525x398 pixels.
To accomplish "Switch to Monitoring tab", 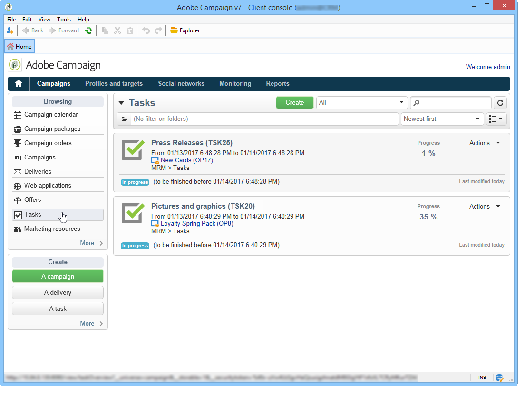I will coord(235,83).
